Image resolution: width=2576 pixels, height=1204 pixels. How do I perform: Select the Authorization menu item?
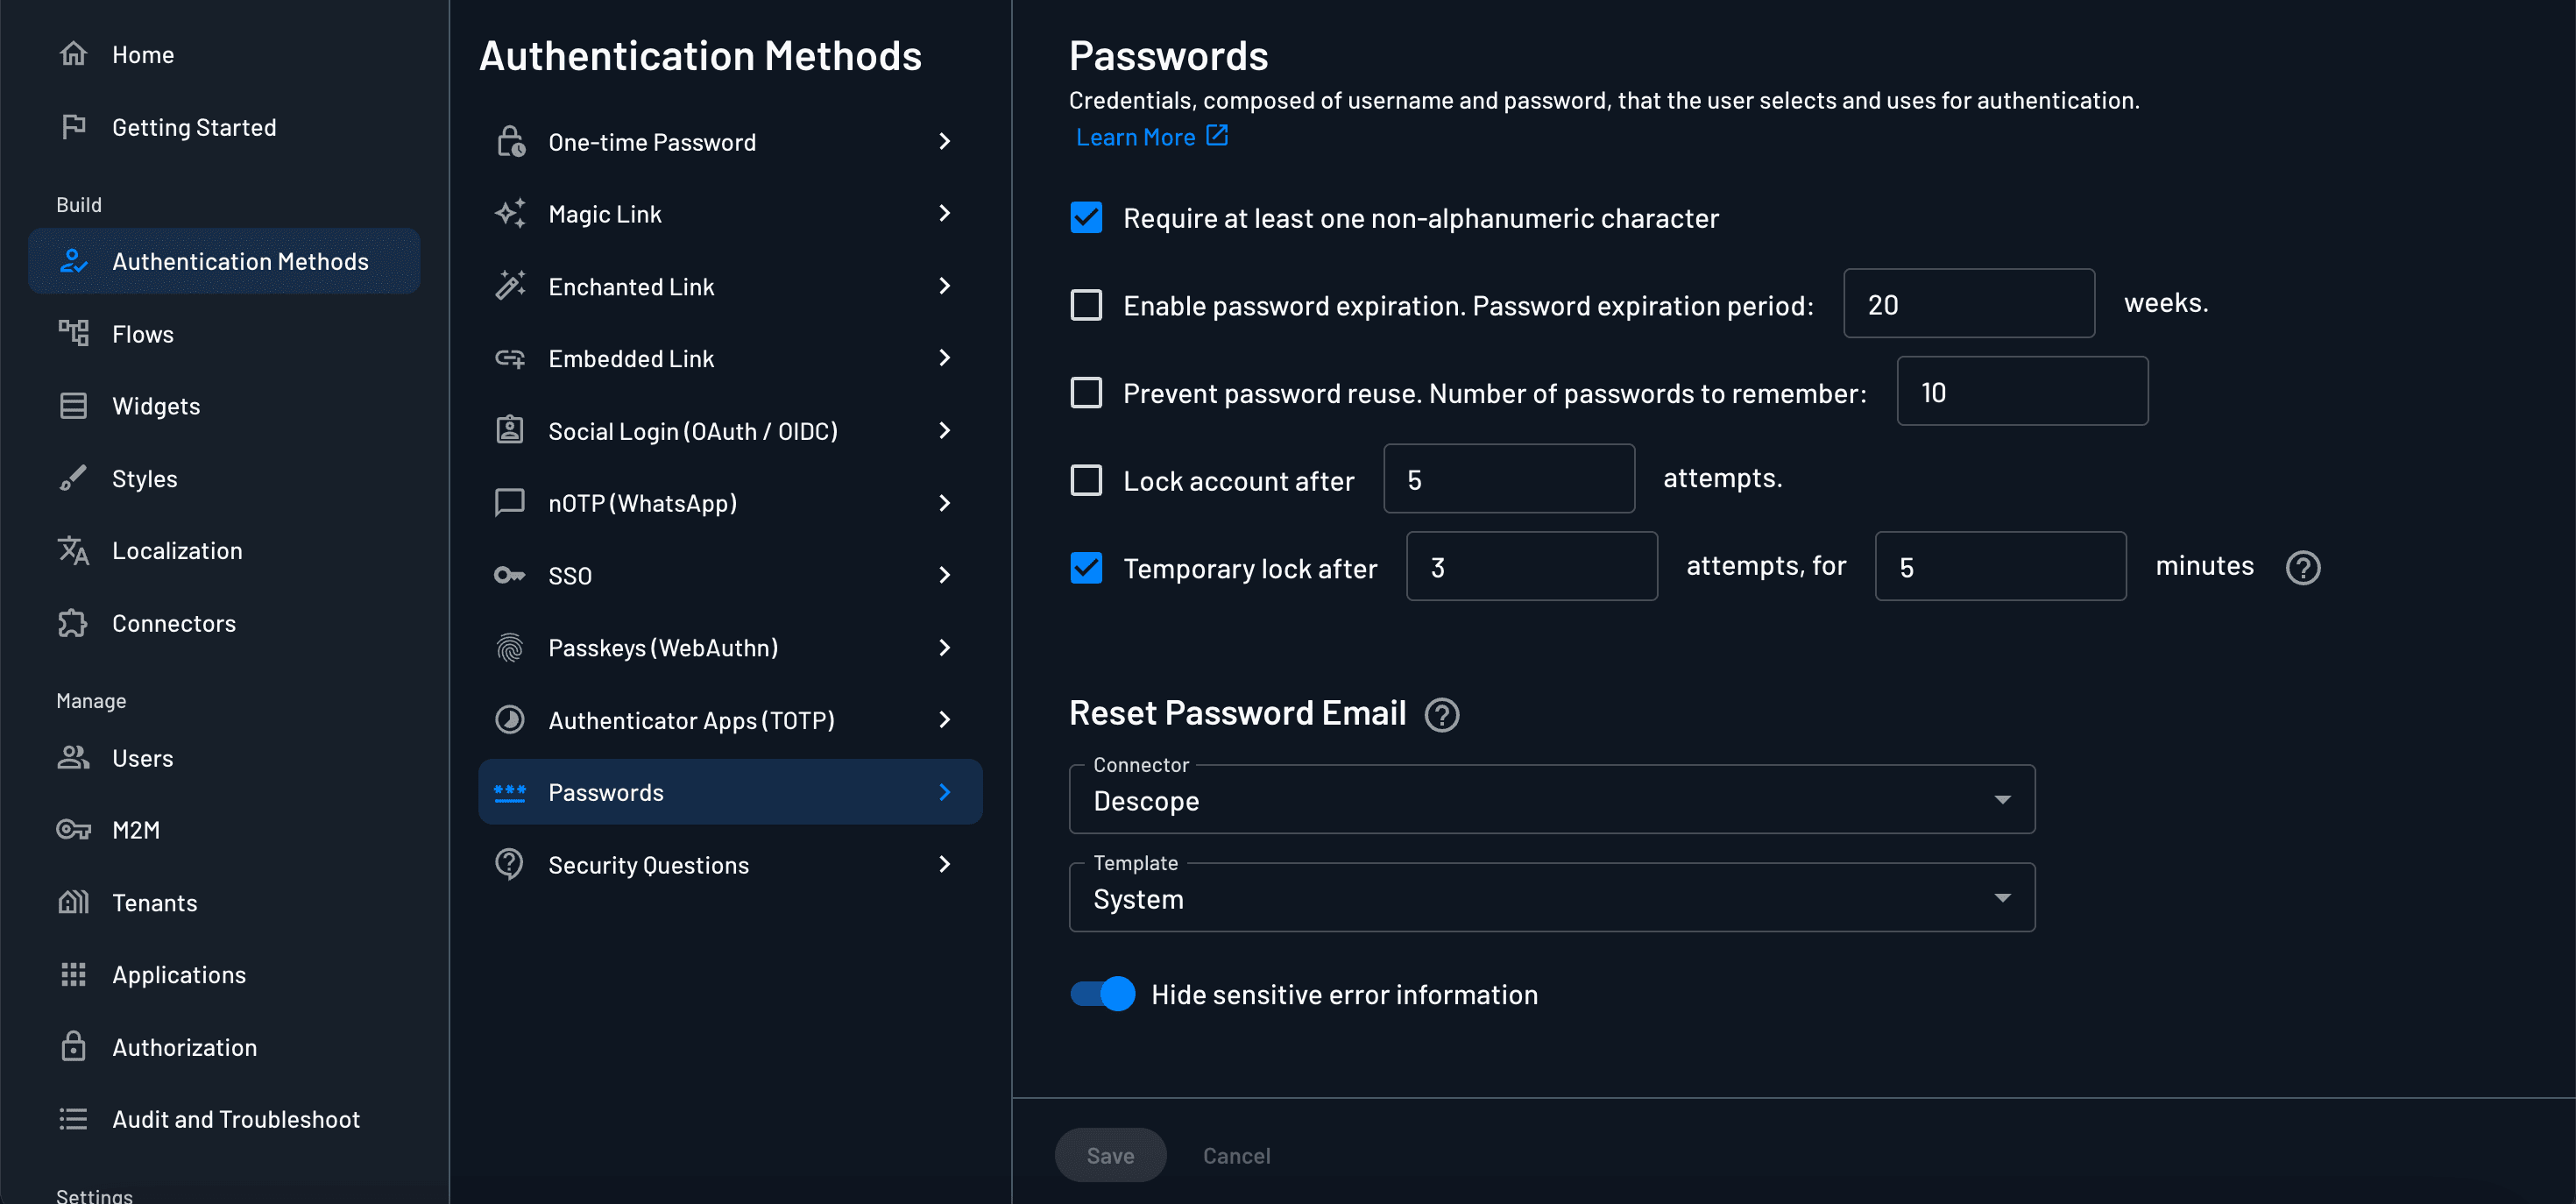tap(182, 1046)
